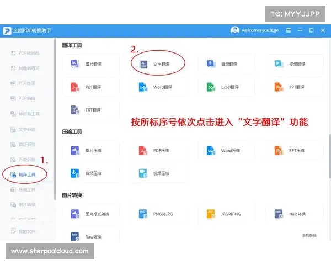Switch to PDF处理 sidebar section
The image size is (331, 265).
click(23, 83)
